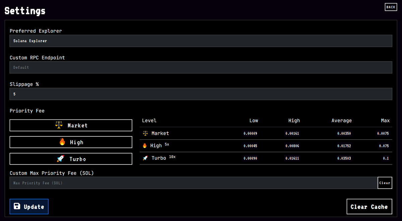Click the 5x multiplier next to High
Screen dimensions: 402x221
167,144
